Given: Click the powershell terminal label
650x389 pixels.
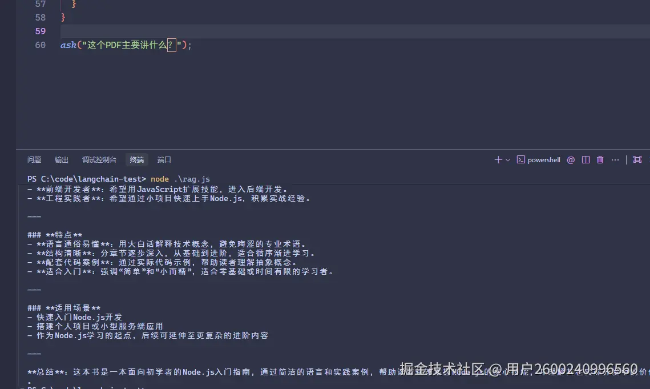Looking at the screenshot, I should pos(543,160).
